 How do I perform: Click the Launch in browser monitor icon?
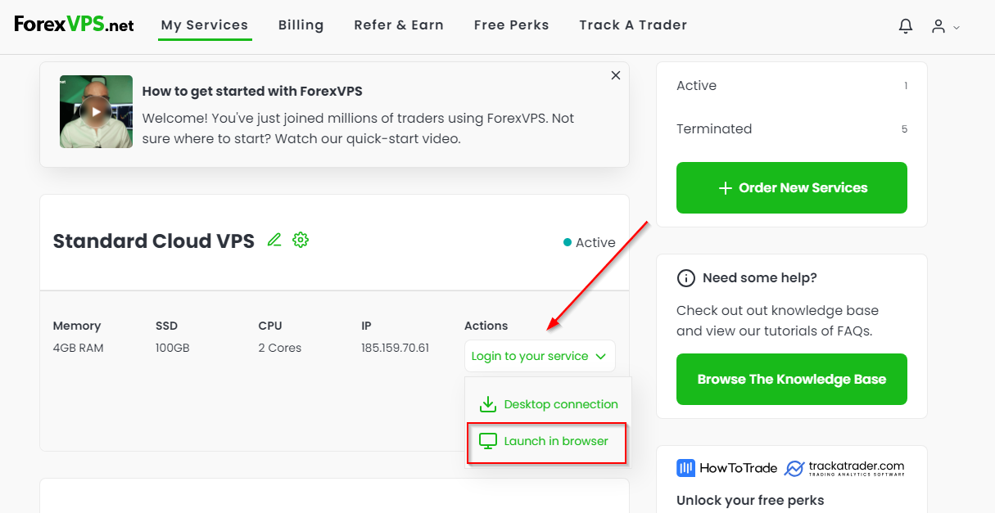click(x=489, y=441)
